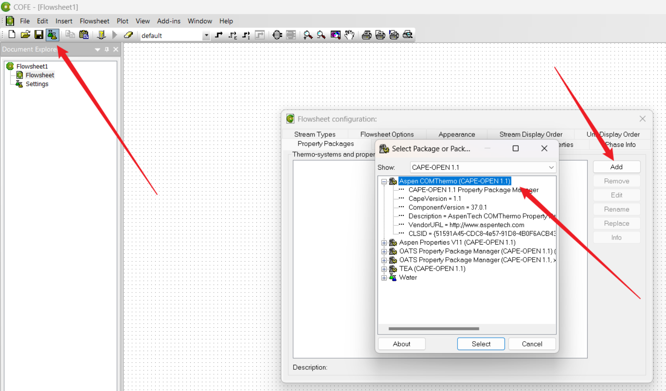Click the About button
Screen dimensions: 666x391
(401, 344)
